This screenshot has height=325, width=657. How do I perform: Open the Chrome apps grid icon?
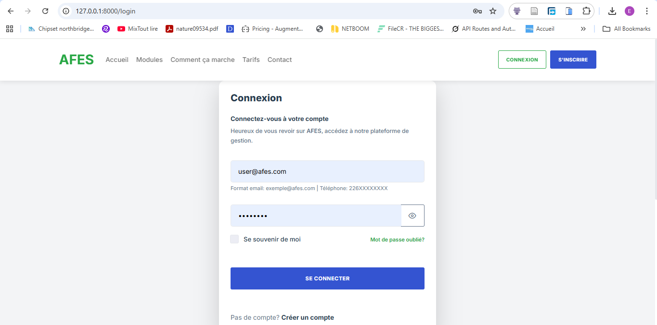pyautogui.click(x=10, y=29)
